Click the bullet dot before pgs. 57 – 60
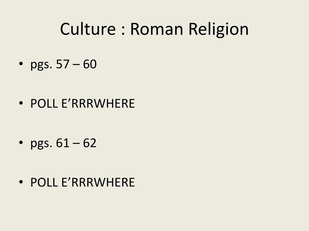This screenshot has height=231, width=309. point(21,64)
